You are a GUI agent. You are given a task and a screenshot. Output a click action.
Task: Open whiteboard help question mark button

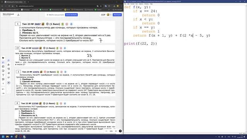(x=120, y=131)
